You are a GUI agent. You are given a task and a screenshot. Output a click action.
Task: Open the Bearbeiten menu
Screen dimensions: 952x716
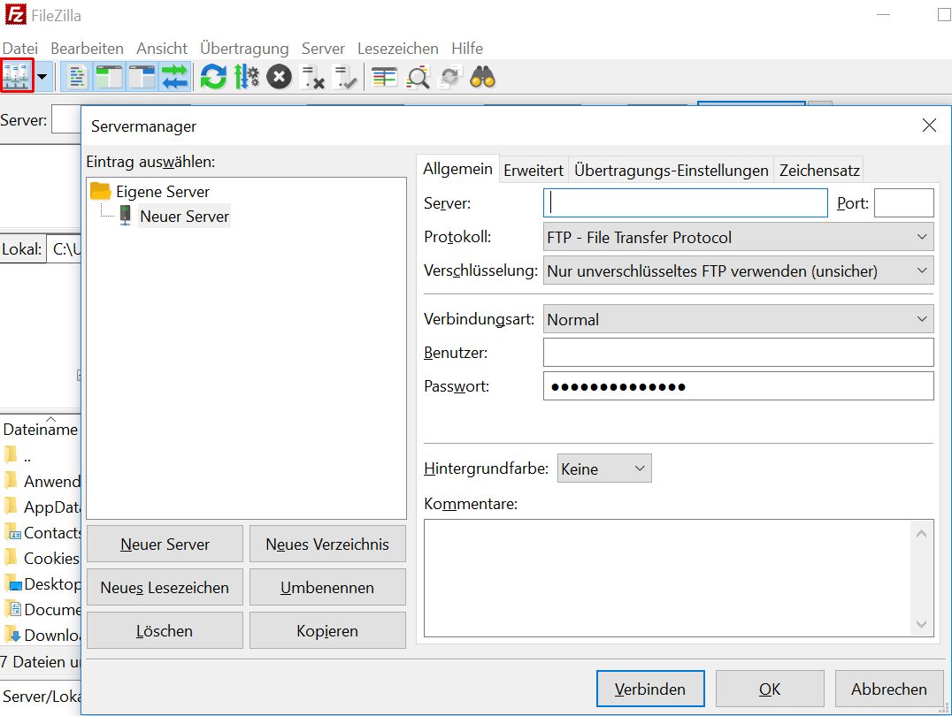click(87, 49)
